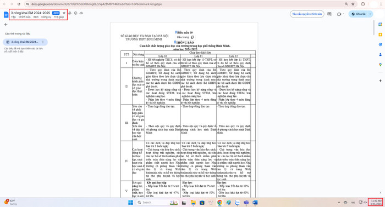This screenshot has width=385, height=207.
Task: Open the Tệp menu
Action: [x=13, y=17]
